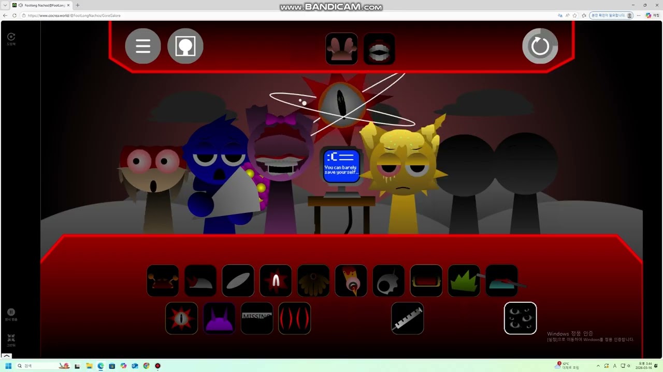This screenshot has height=372, width=663.
Task: Refresh the page with browser reload button
Action: coord(15,16)
